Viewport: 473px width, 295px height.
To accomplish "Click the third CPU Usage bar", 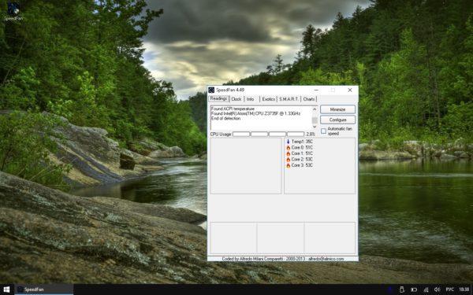I will click(x=277, y=134).
